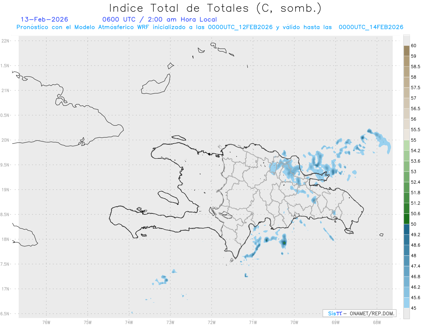Click the legend value "58.5"
Image resolution: width=423 pixels, height=327 pixels.
point(415,67)
